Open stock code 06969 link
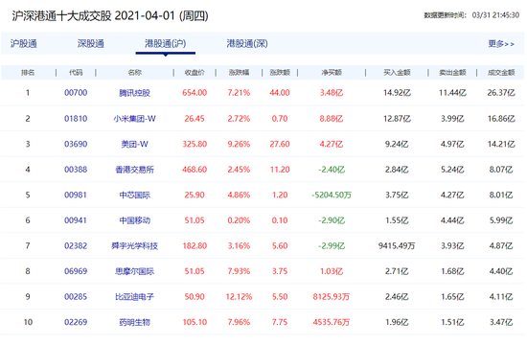Image resolution: width=527 pixels, height=345 pixels. click(x=76, y=271)
